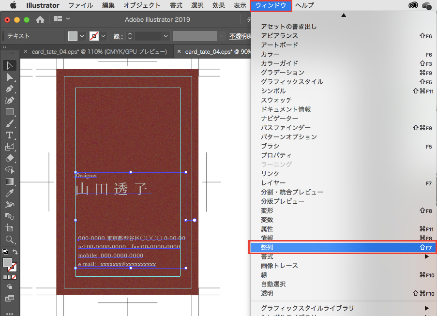Open the オブジェクト menu
Screen dimensions: 437x316
tap(142, 5)
